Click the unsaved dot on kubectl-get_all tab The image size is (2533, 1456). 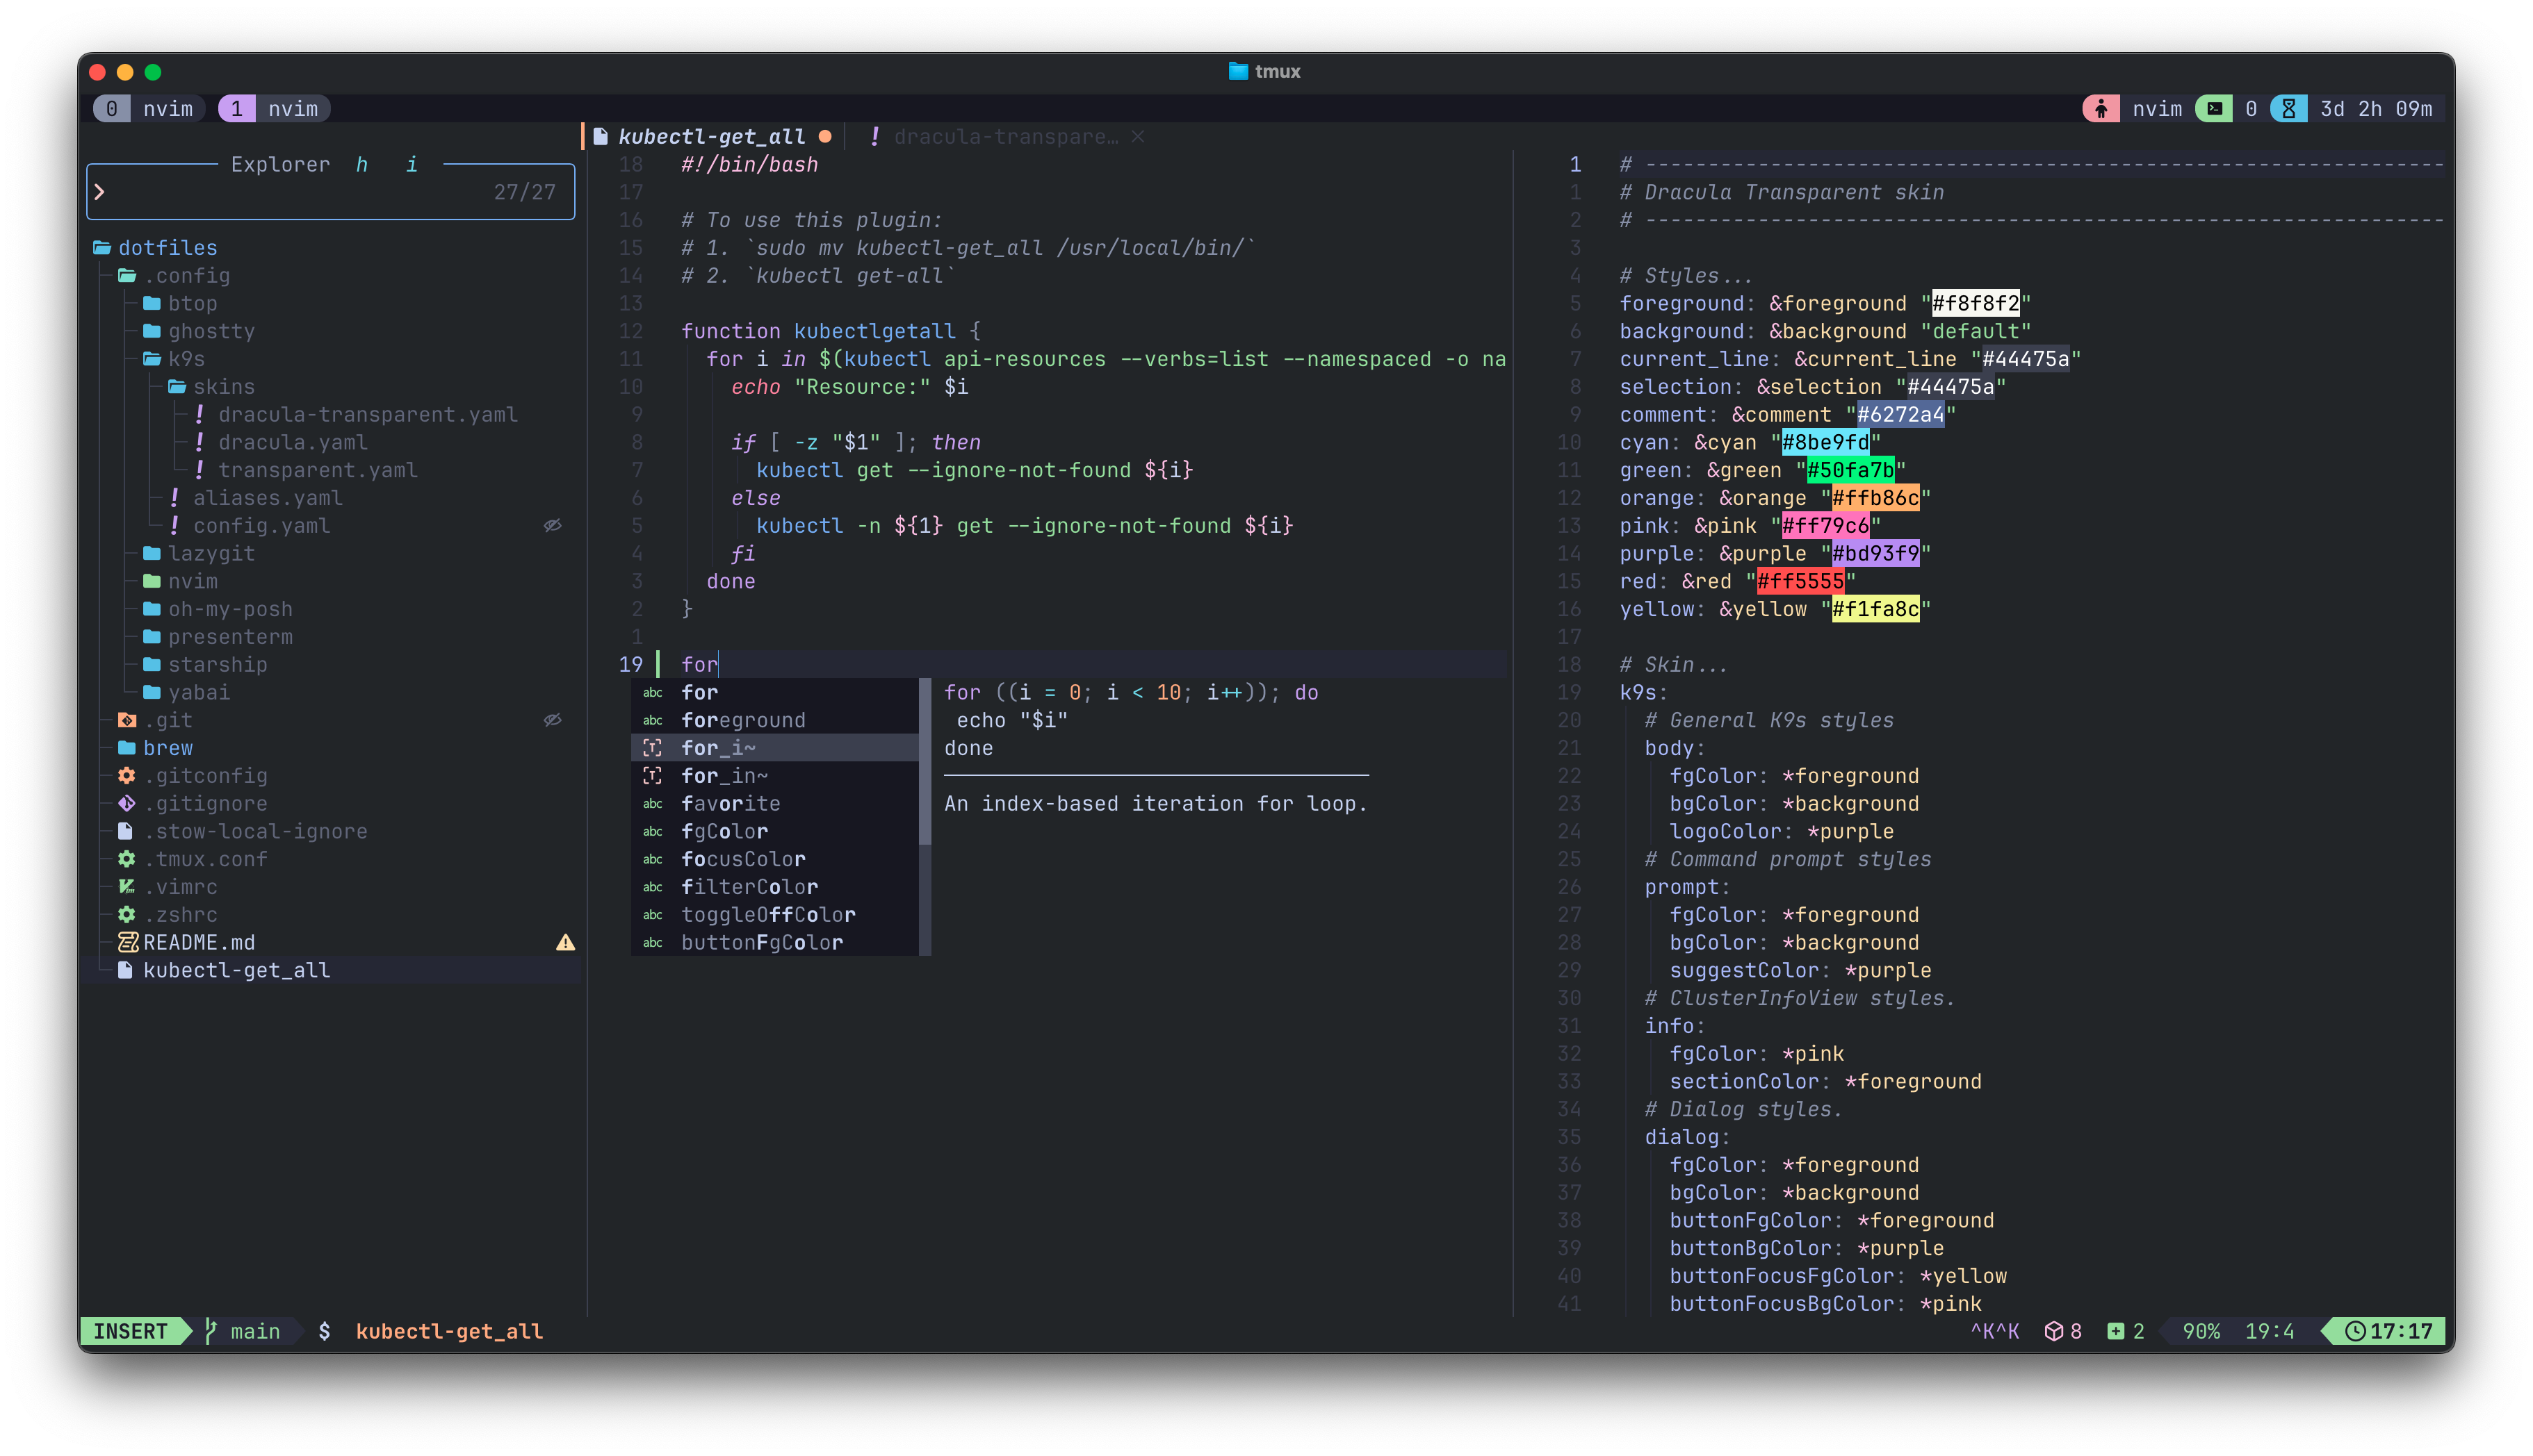pos(825,137)
